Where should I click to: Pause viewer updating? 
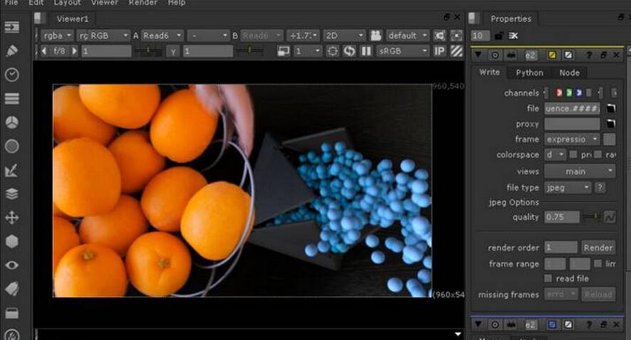pyautogui.click(x=366, y=51)
